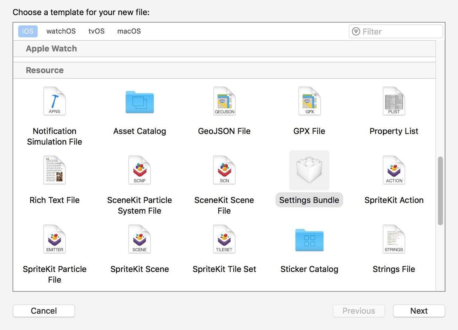458x330 pixels.
Task: Select the GPX File template icon
Action: pyautogui.click(x=309, y=101)
